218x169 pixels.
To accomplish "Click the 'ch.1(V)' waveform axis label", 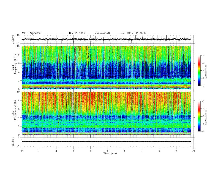I will 13,39.
